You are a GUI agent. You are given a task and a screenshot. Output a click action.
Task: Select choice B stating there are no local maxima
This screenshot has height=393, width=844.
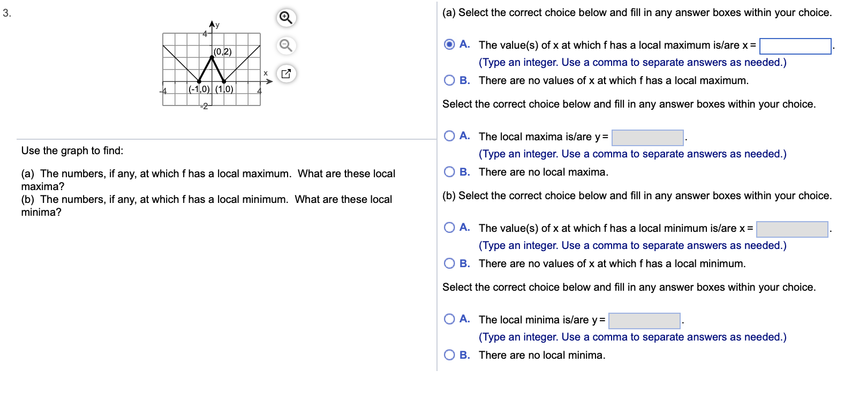click(449, 171)
